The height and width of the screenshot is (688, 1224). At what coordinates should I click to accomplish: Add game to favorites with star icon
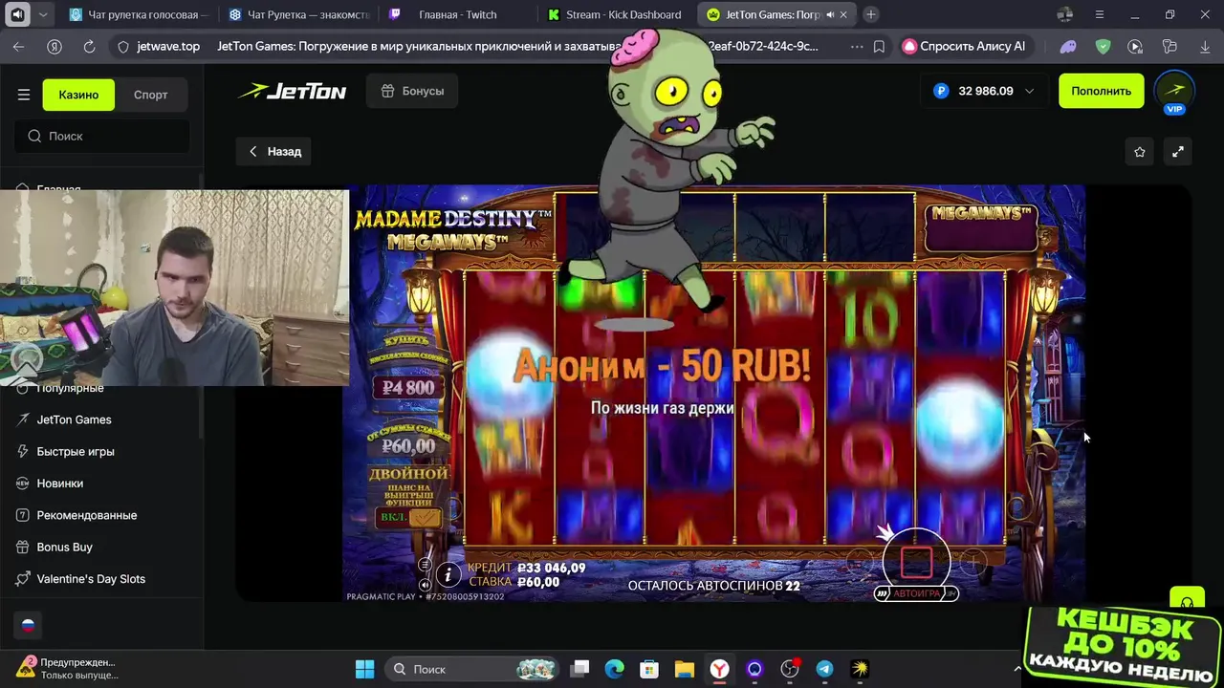click(x=1140, y=152)
